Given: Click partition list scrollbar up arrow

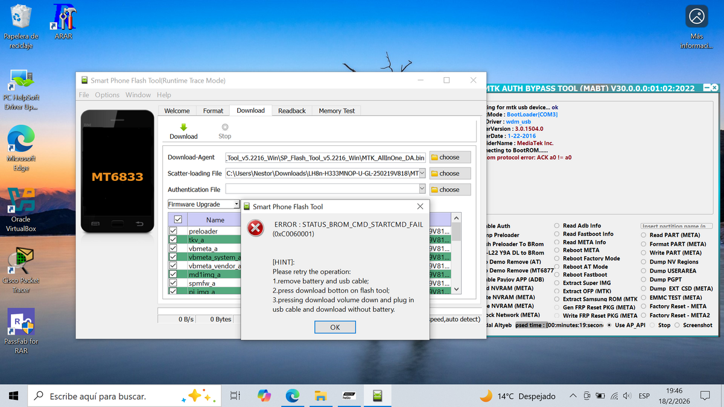Looking at the screenshot, I should pos(456,218).
